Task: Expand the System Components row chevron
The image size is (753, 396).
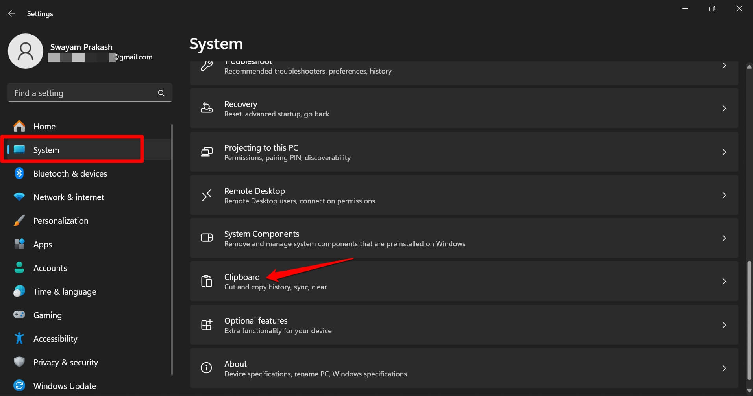Action: click(x=724, y=238)
